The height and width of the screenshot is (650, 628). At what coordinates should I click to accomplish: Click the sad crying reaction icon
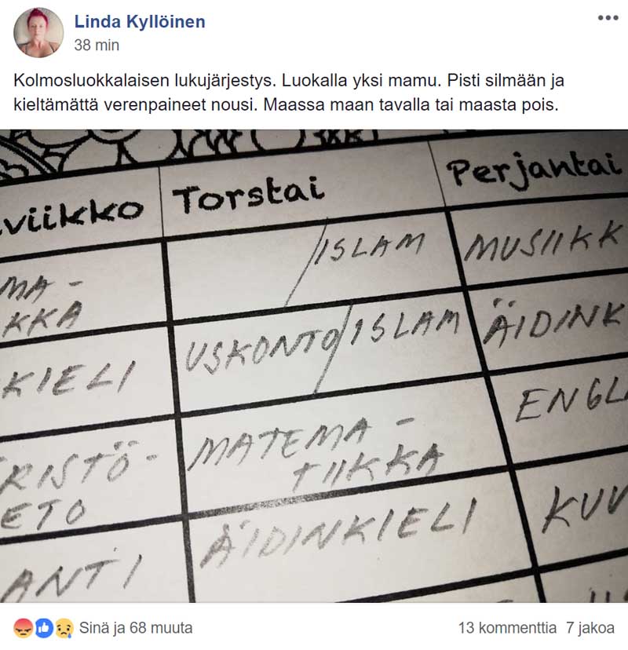(64, 628)
